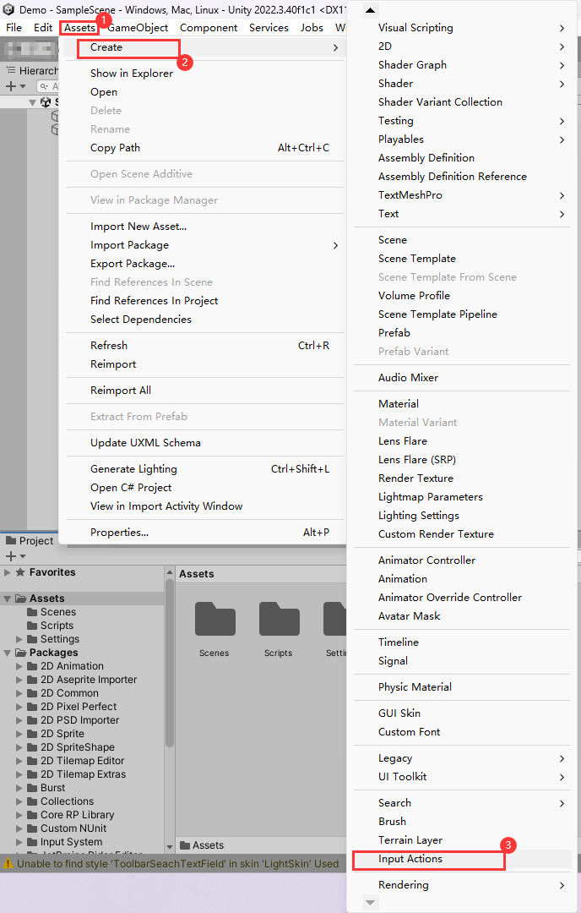The width and height of the screenshot is (581, 913).
Task: Select the Core RP Library package
Action: (x=78, y=815)
